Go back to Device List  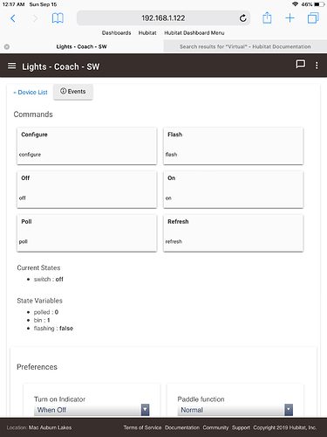[x=31, y=93]
